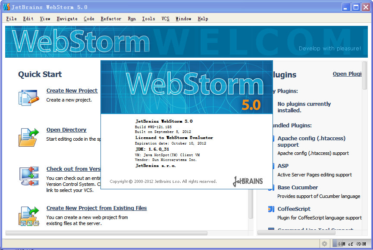Click 'Licensed to WebStorm Evaluator' text
Image resolution: width=373 pixels, height=250 pixels.
[x=174, y=138]
